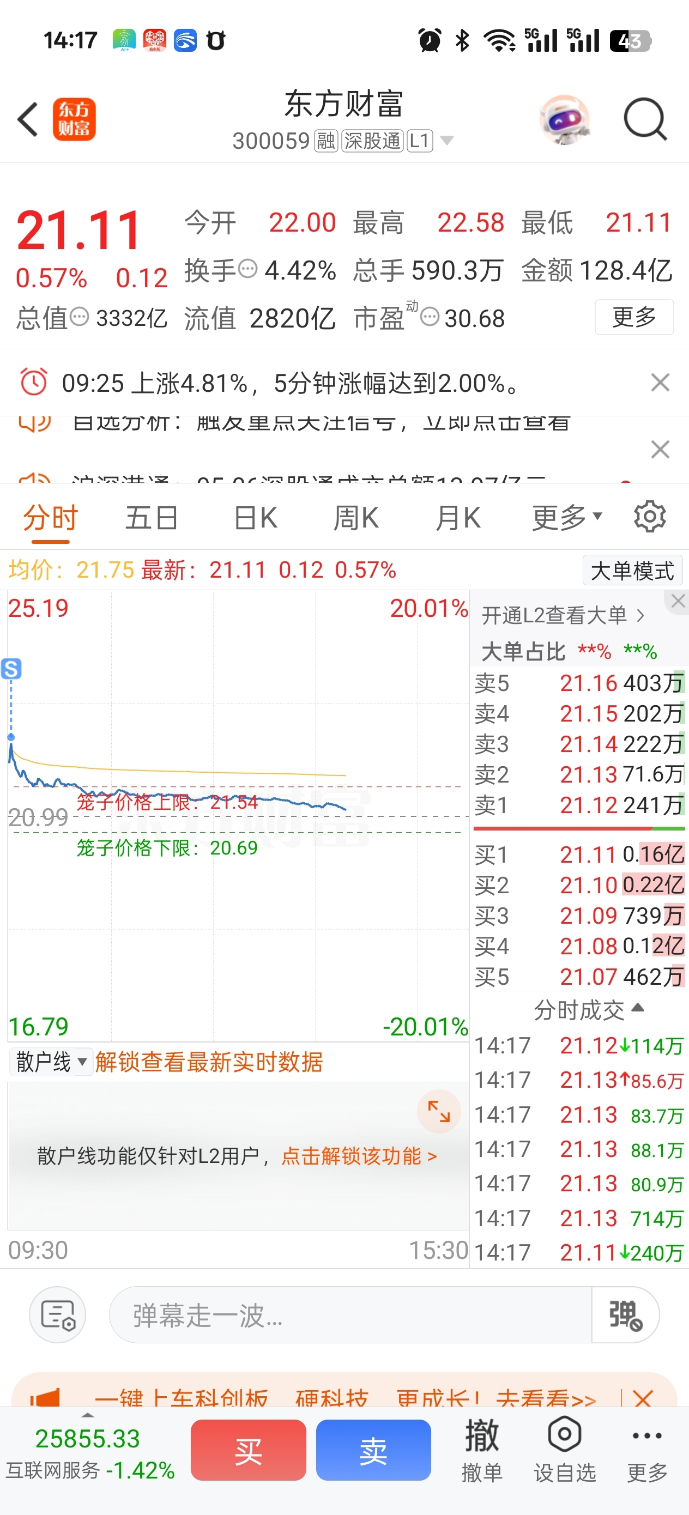The height and width of the screenshot is (1515, 689).
Task: Select 买3 order row 21.09
Action: (x=579, y=916)
